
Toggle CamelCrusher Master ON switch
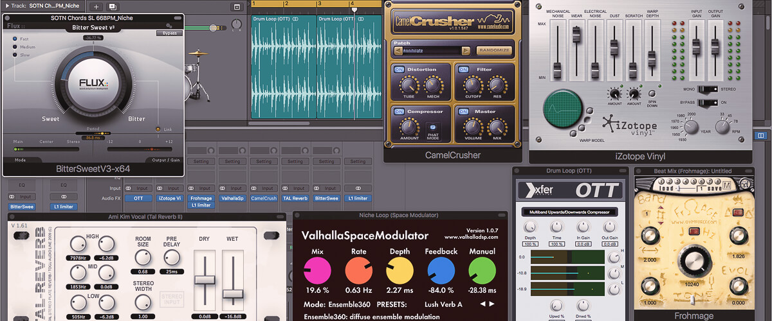click(x=463, y=111)
